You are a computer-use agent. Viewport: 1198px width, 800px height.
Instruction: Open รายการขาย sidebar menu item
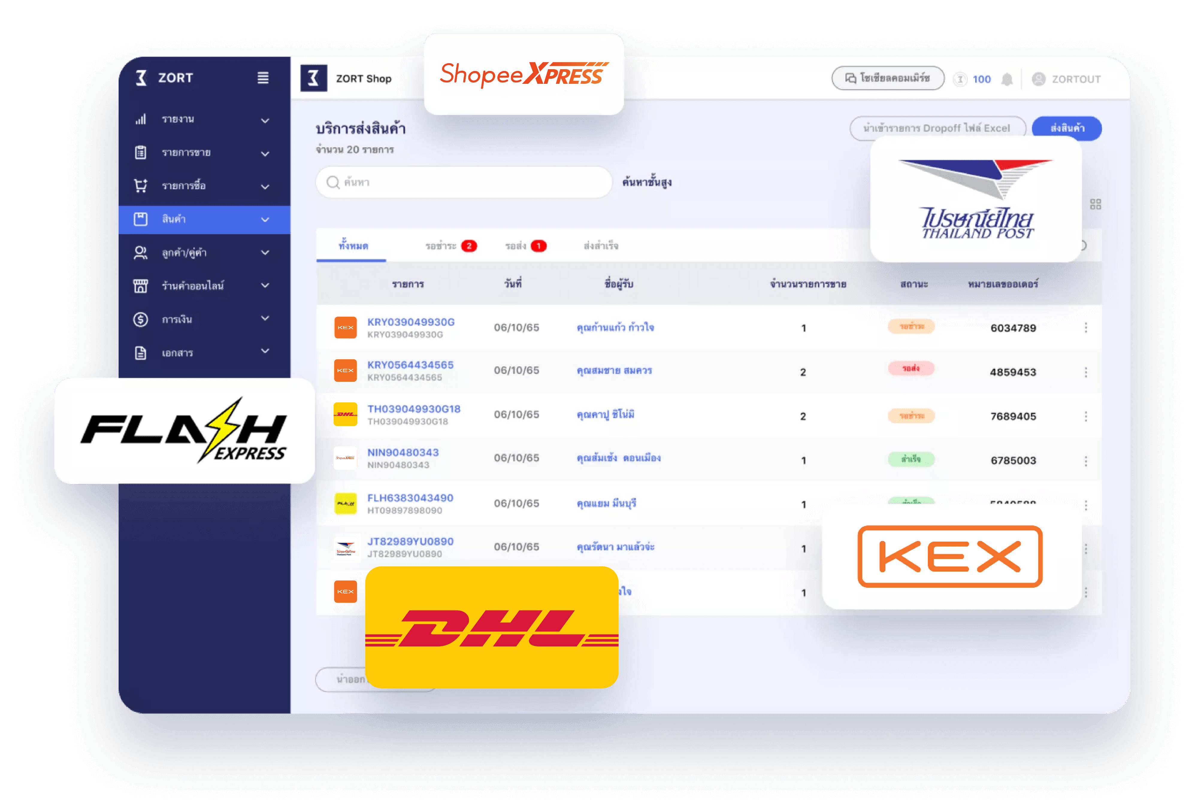tap(204, 153)
